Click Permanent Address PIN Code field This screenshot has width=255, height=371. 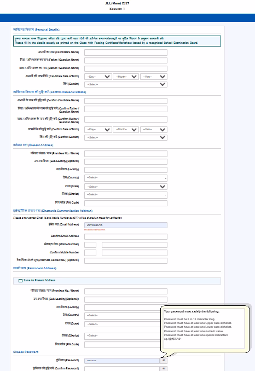[x=123, y=345]
